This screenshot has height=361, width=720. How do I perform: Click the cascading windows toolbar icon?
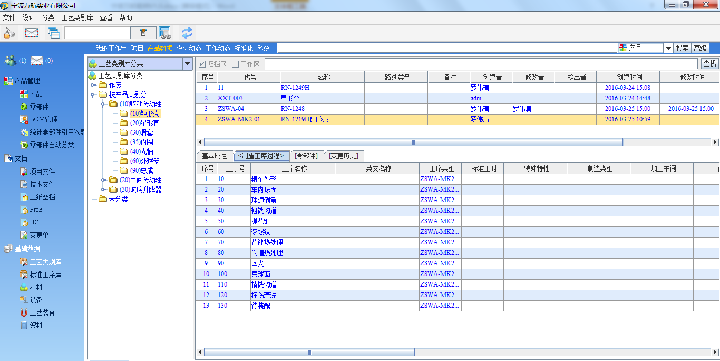(54, 33)
